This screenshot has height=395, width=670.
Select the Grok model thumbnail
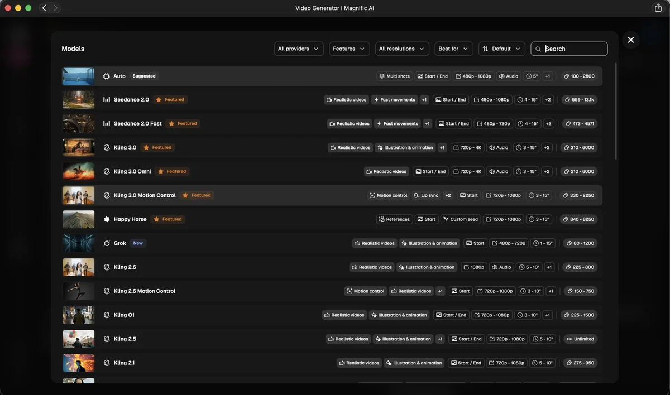point(78,243)
